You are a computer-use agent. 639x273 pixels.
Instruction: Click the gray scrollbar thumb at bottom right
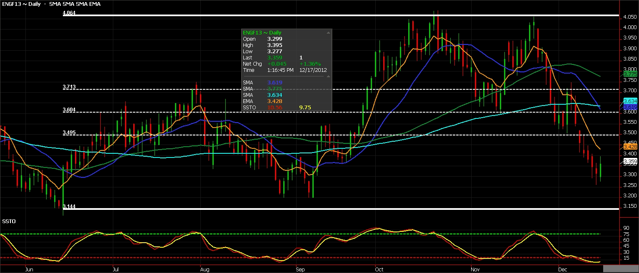pos(620,269)
